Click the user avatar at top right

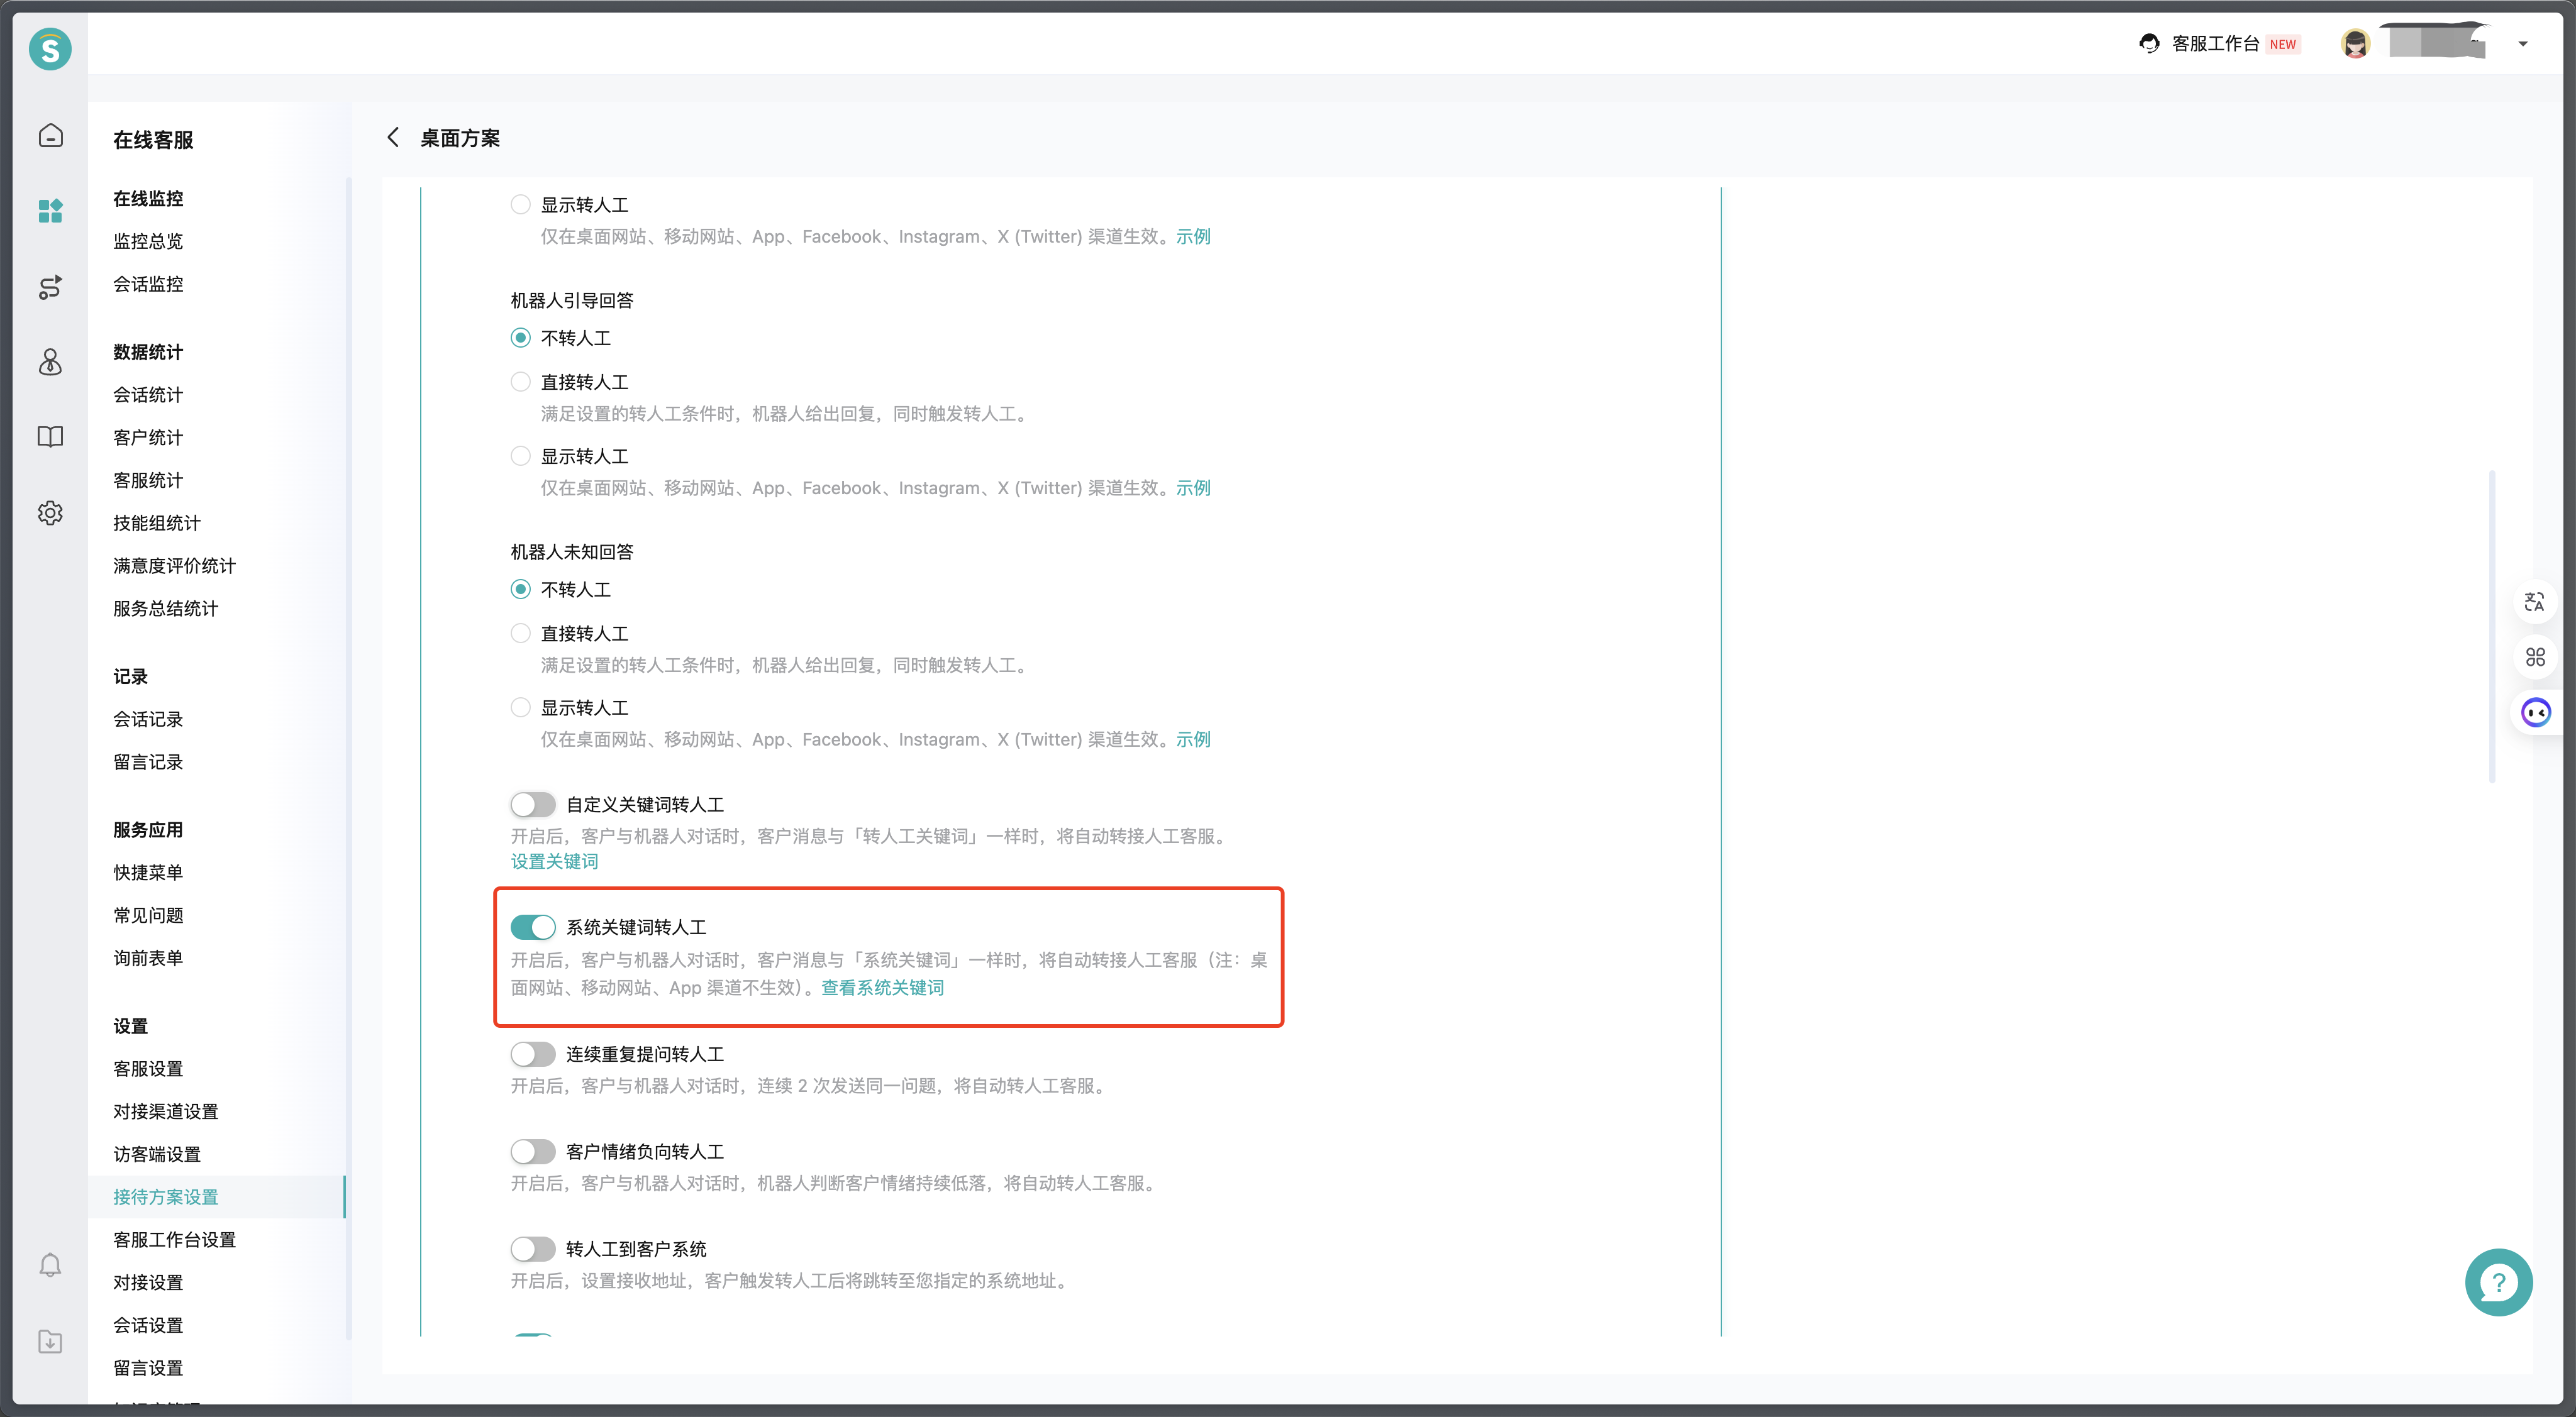[2355, 44]
